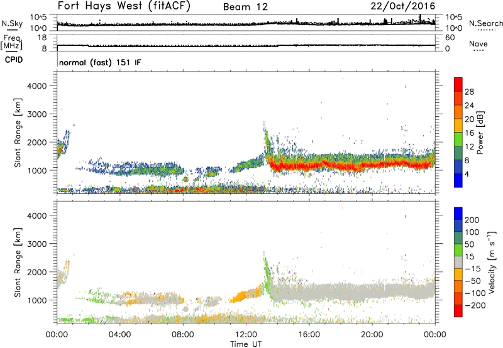Click the "18" tick on frequency axis
Screen dimensions: 503x348
[42, 38]
